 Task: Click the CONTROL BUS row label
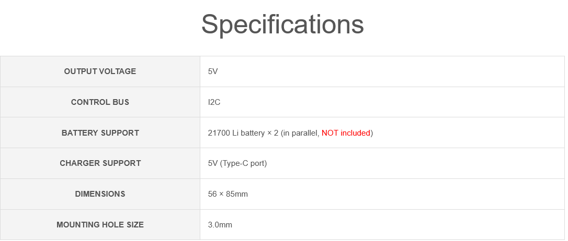click(100, 102)
